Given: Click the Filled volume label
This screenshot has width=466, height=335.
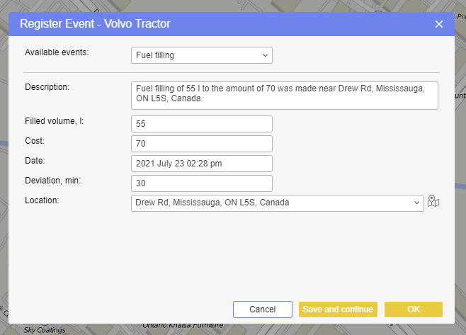Looking at the screenshot, I should [x=55, y=121].
